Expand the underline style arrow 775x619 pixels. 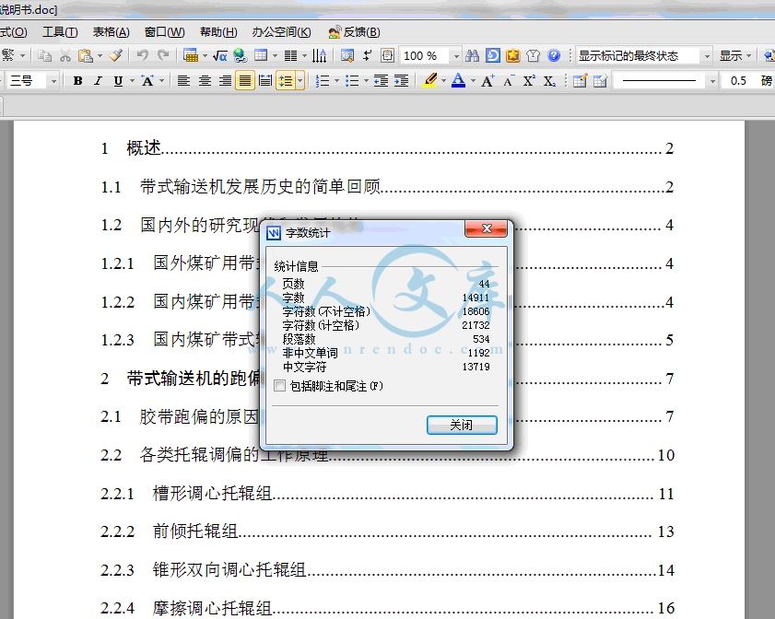132,80
